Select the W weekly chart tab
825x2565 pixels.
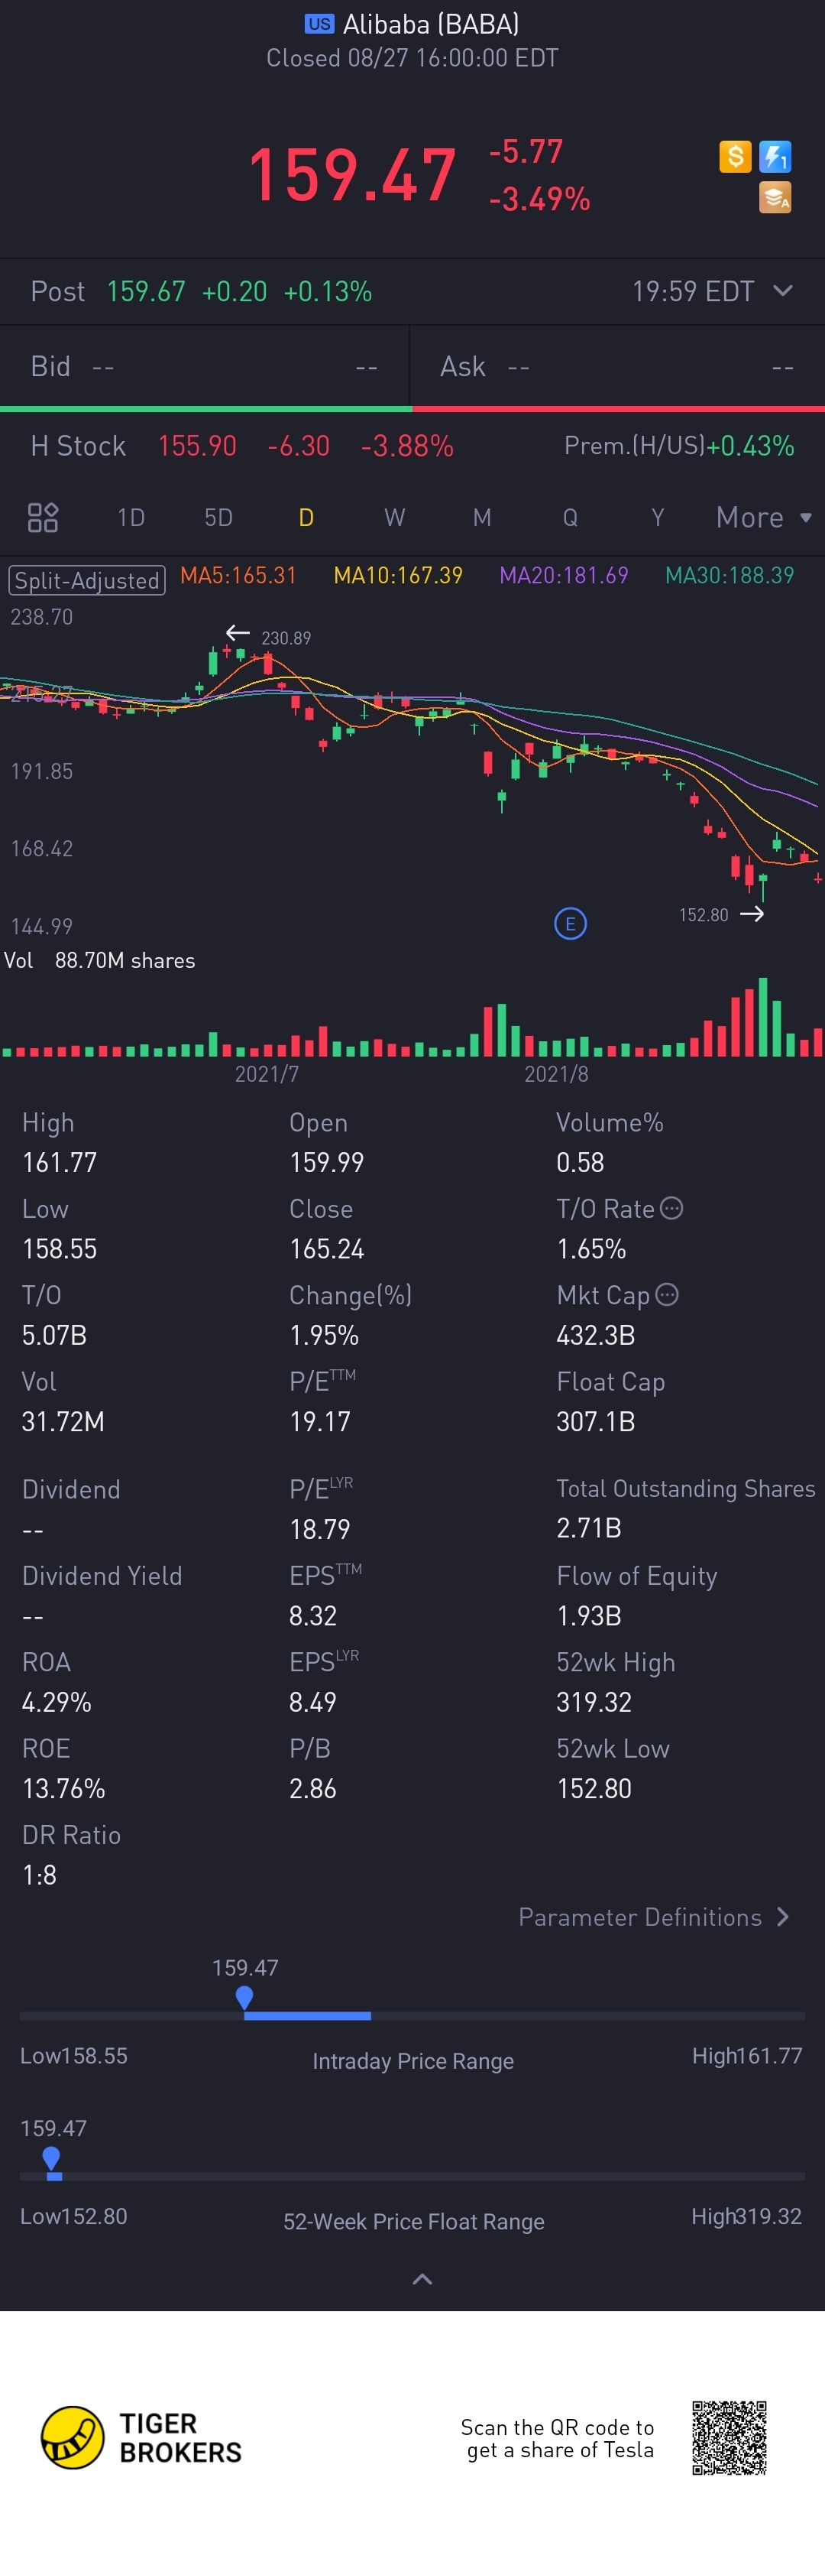(394, 517)
